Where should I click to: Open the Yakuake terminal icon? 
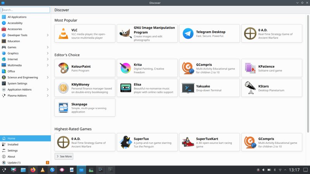tap(188, 88)
